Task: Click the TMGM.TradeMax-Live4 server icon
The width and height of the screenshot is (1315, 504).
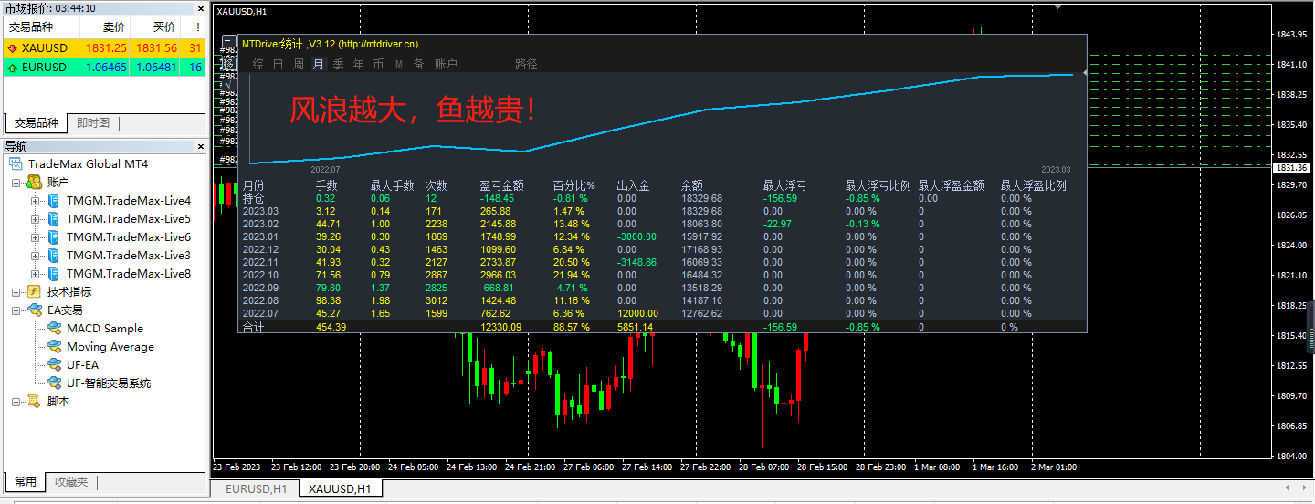Action: pos(54,201)
